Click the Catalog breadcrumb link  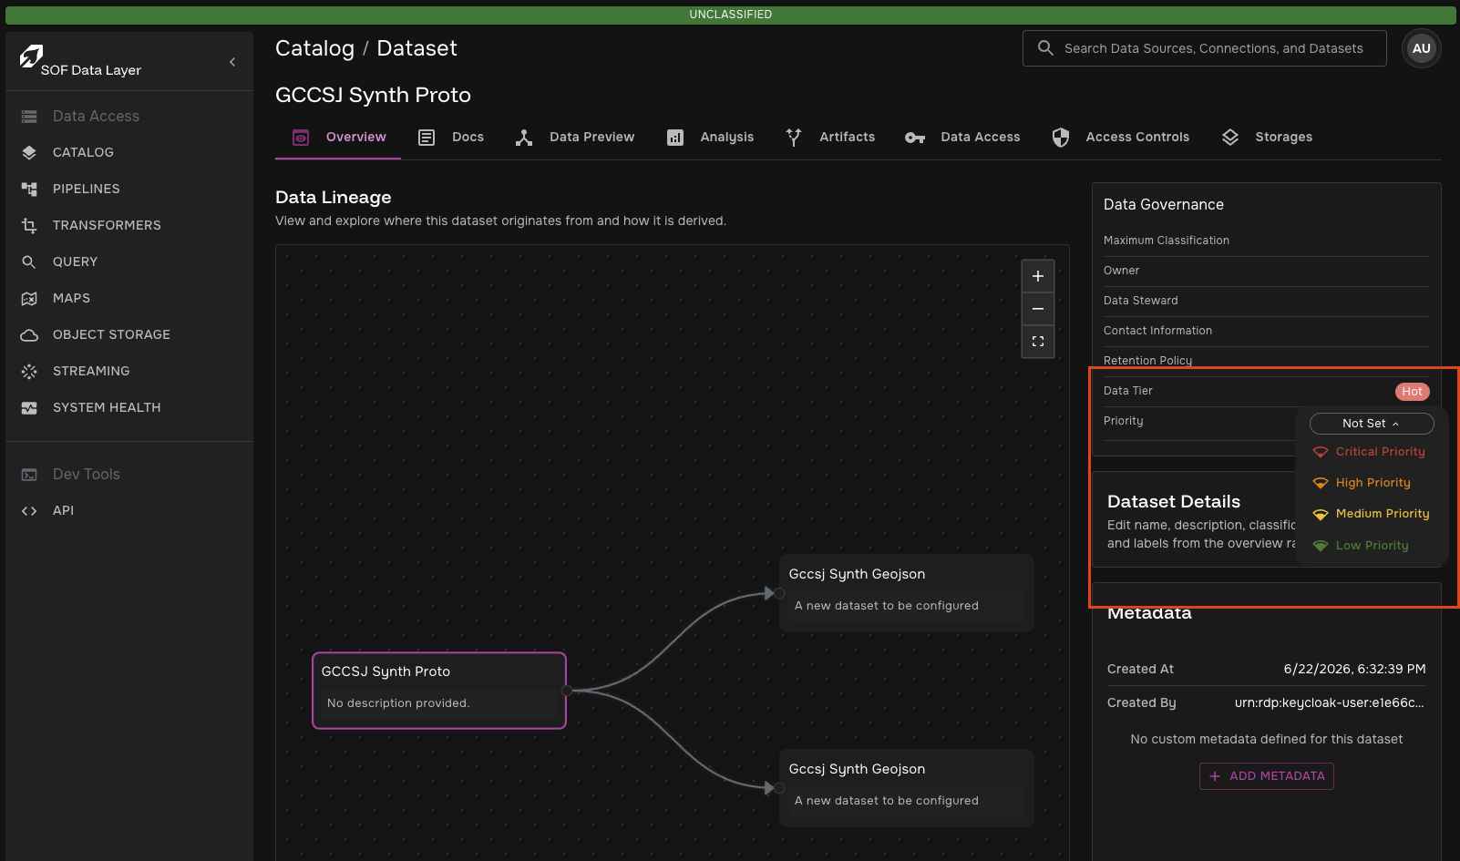click(x=314, y=48)
